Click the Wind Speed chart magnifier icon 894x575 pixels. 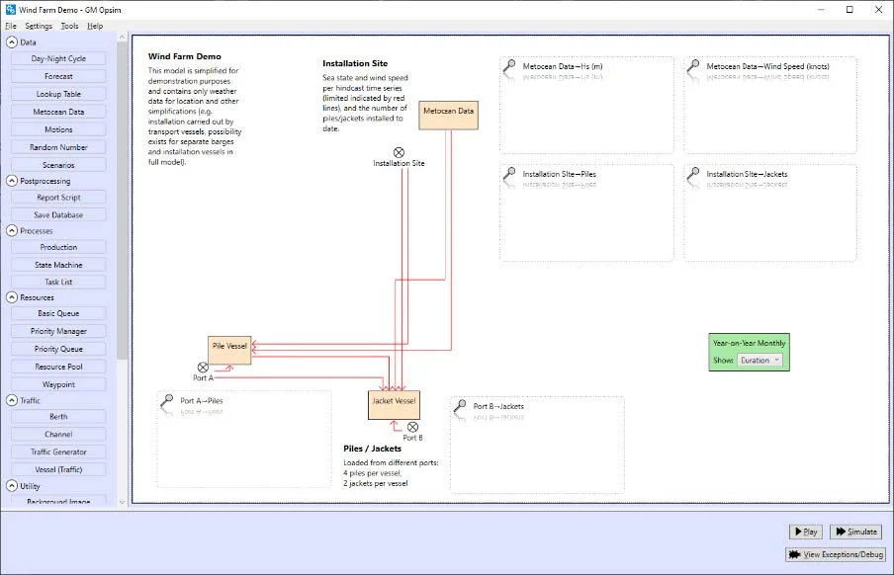(x=694, y=68)
